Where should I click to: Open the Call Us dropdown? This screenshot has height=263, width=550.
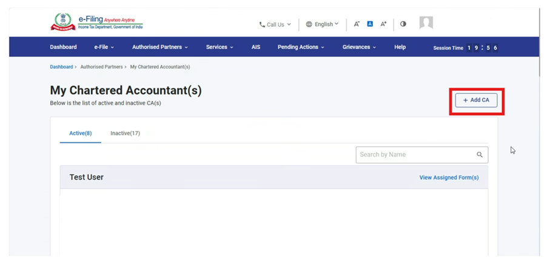[275, 24]
